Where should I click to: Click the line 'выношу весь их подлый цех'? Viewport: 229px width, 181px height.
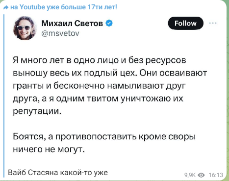pos(110,73)
